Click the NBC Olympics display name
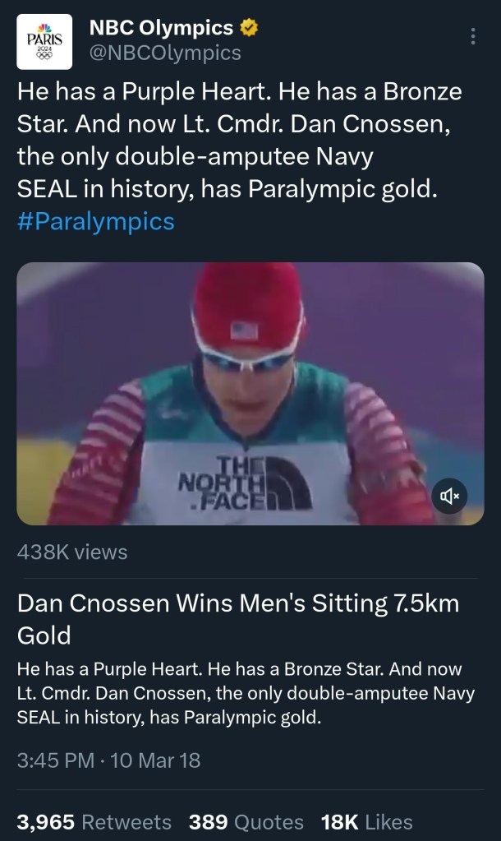The width and height of the screenshot is (501, 841). (x=161, y=28)
